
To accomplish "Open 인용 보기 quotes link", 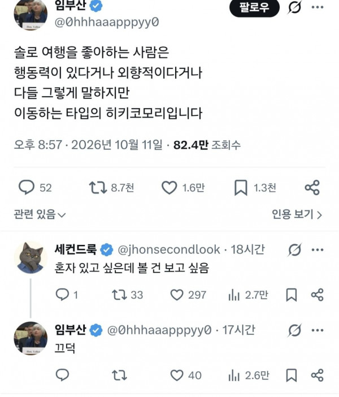I will click(x=297, y=214).
